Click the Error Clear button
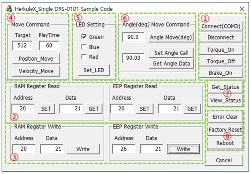251x174 pixels. pos(225,117)
